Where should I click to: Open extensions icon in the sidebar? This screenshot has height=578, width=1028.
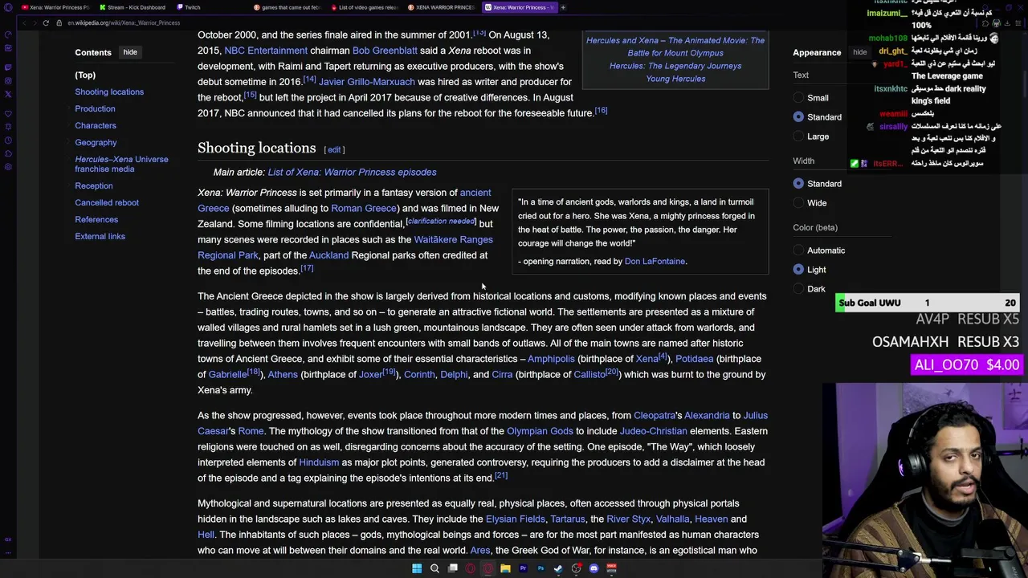tap(8, 153)
